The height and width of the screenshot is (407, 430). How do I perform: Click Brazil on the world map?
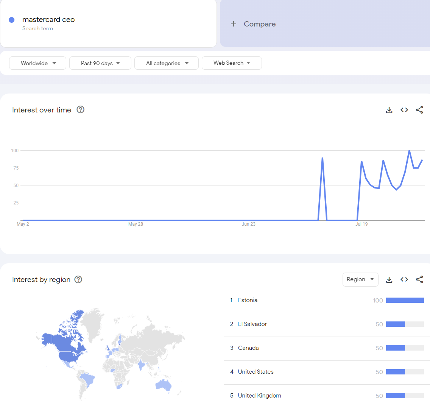[x=88, y=379]
